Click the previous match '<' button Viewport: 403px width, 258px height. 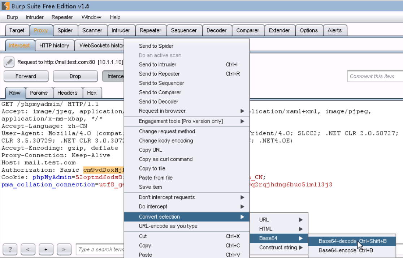[x=28, y=249]
